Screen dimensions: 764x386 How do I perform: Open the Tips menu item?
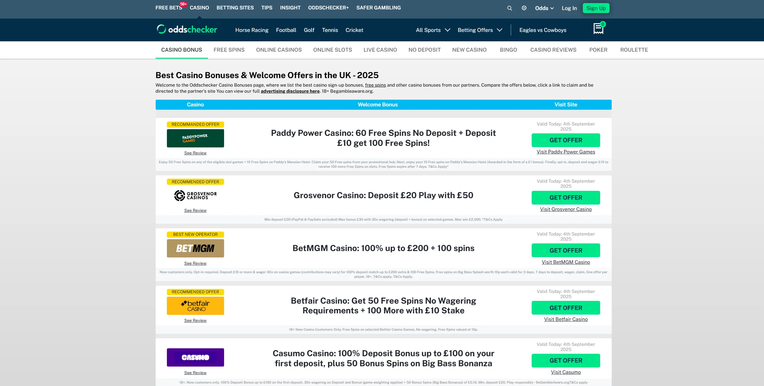click(x=267, y=8)
